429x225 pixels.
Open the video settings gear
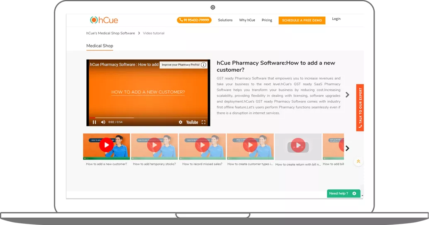pos(180,122)
